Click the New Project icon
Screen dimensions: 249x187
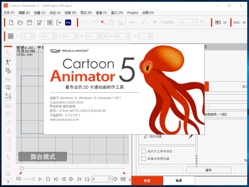point(11,23)
